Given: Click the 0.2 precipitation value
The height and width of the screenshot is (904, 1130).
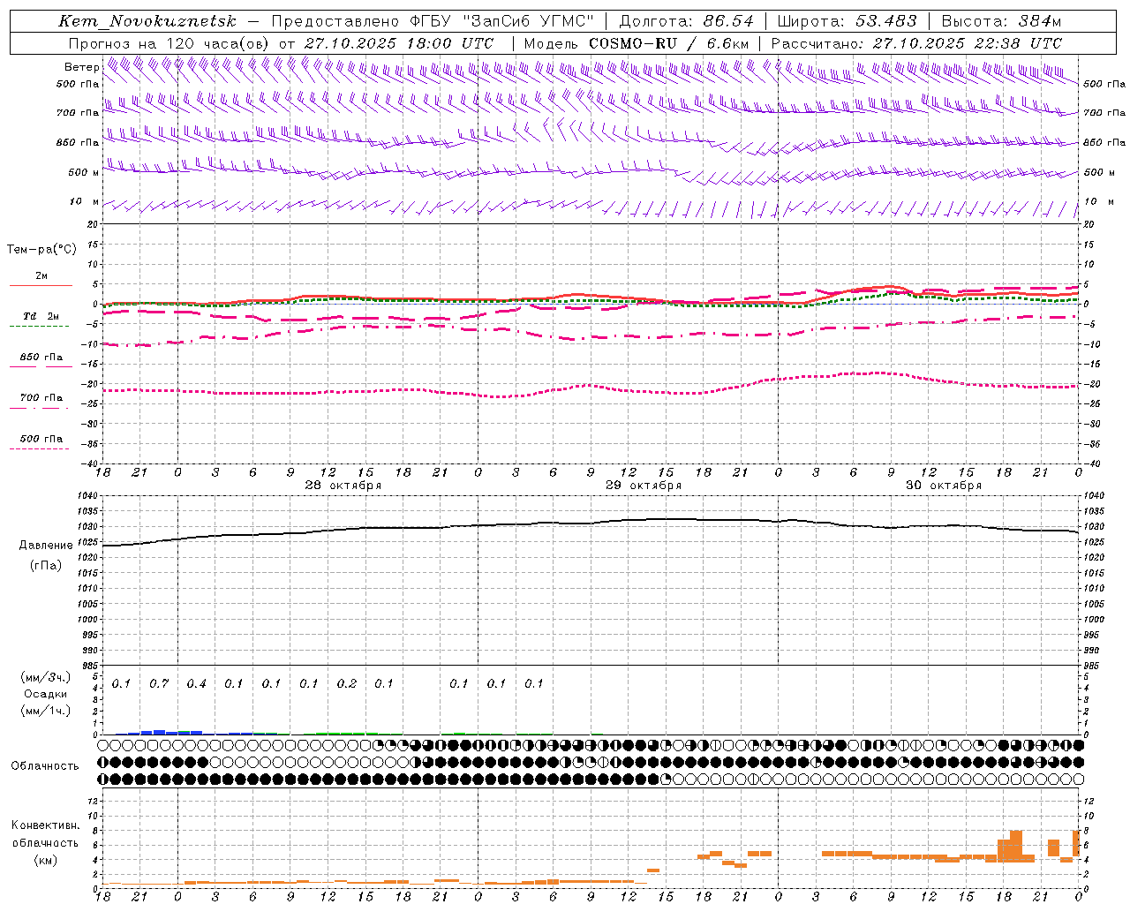Looking at the screenshot, I should tap(347, 684).
